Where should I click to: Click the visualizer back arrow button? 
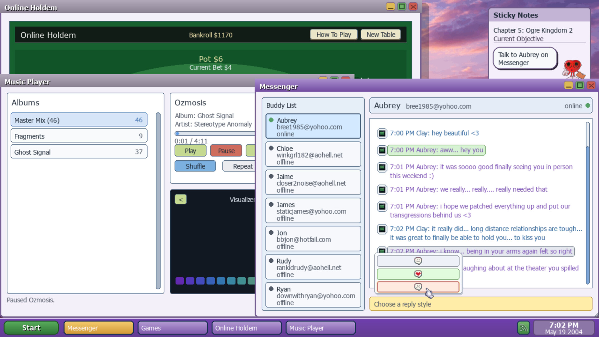[181, 199]
